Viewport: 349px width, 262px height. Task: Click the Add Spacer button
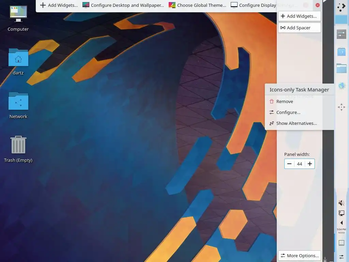click(x=299, y=28)
